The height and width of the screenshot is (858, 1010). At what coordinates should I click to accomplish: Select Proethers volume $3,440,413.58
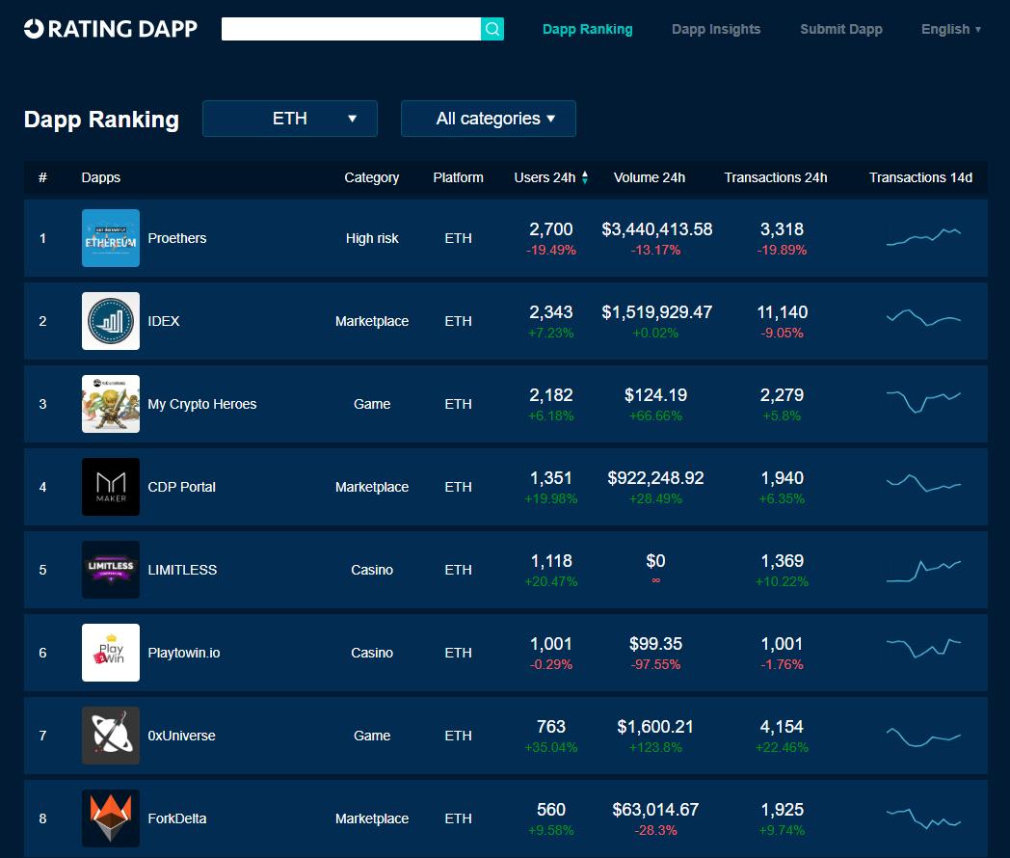[x=657, y=229]
